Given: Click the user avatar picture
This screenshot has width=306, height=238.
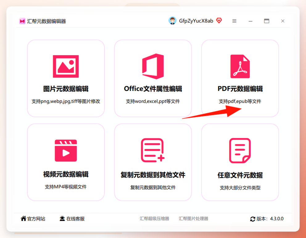Looking at the screenshot, I should click(x=172, y=21).
